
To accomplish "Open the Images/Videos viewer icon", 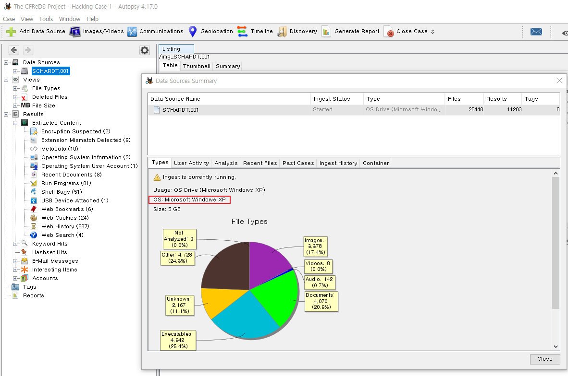I will click(75, 32).
